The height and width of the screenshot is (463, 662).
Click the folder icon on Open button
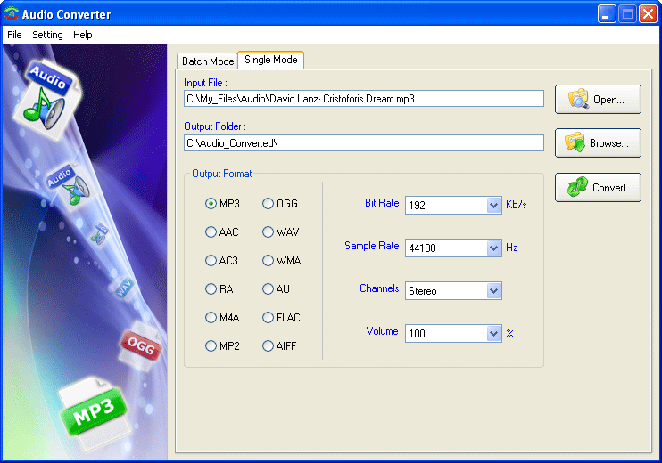[578, 99]
